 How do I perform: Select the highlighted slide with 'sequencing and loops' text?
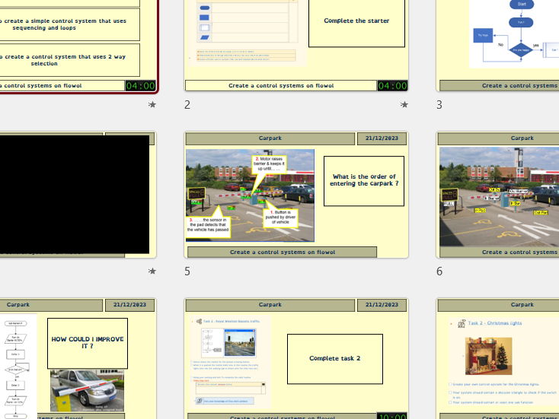coord(78,46)
